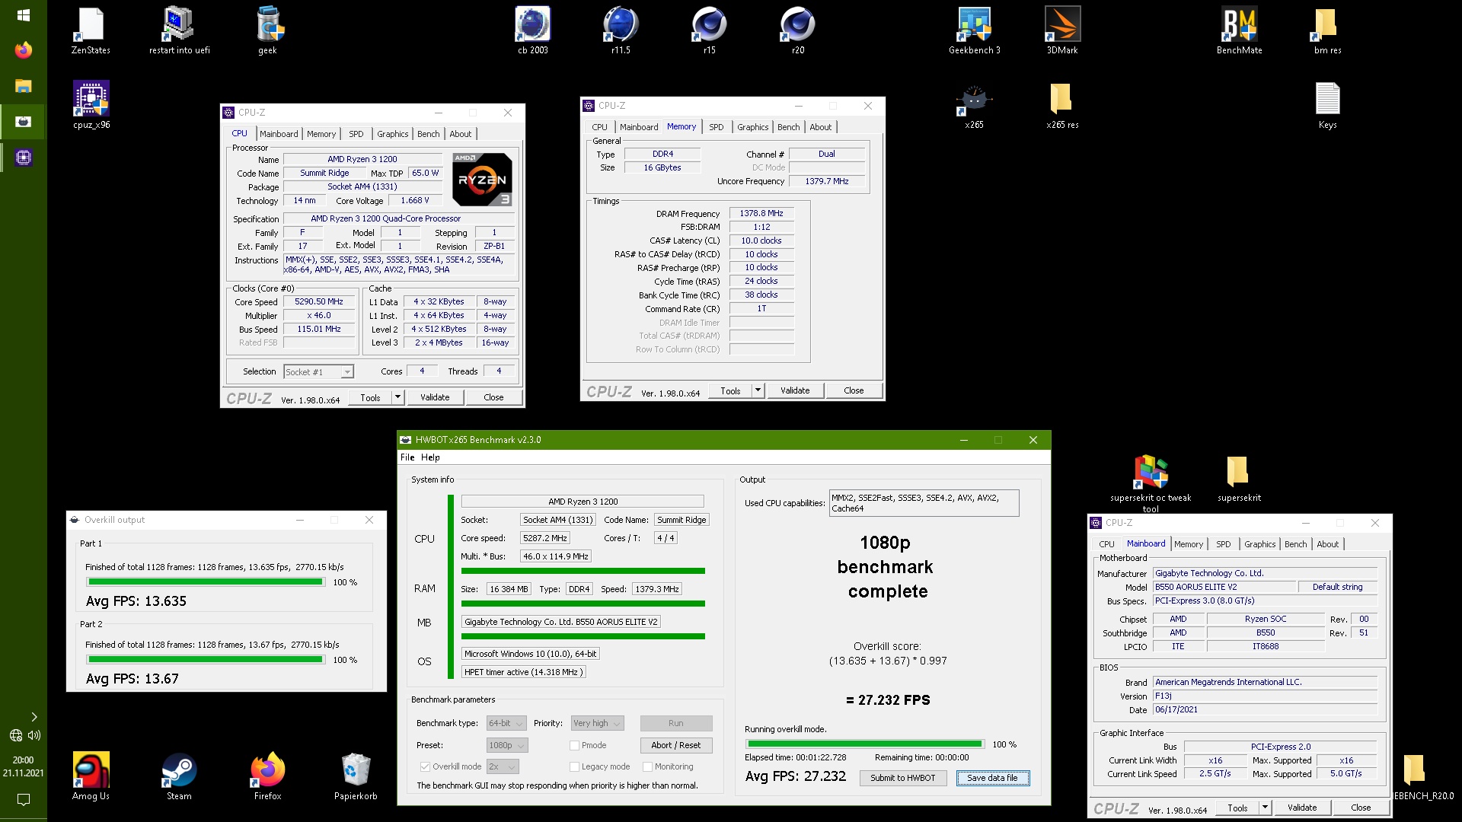
Task: Switch to Mainboard tab in CPU-Z CPU window
Action: pyautogui.click(x=279, y=134)
